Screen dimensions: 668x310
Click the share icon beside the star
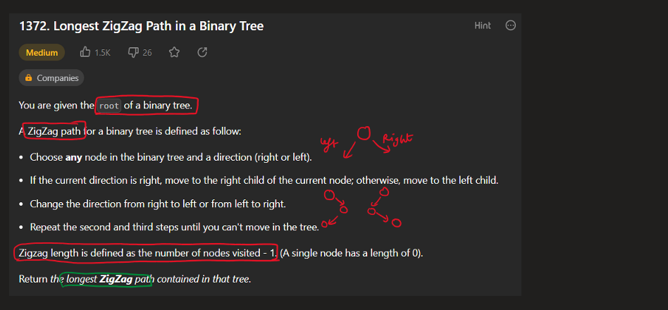[x=202, y=52]
